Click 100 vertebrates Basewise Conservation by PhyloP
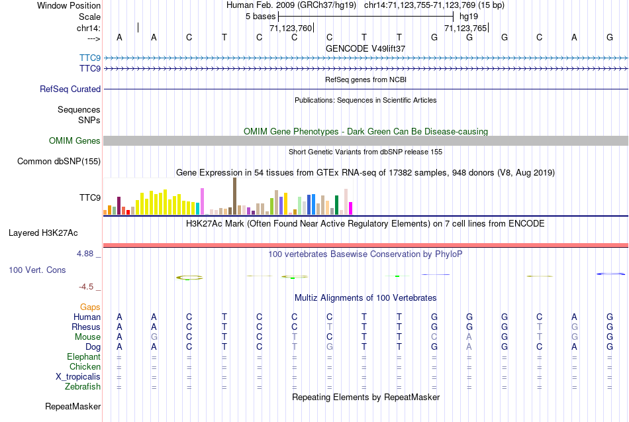629x422 pixels. pos(365,254)
